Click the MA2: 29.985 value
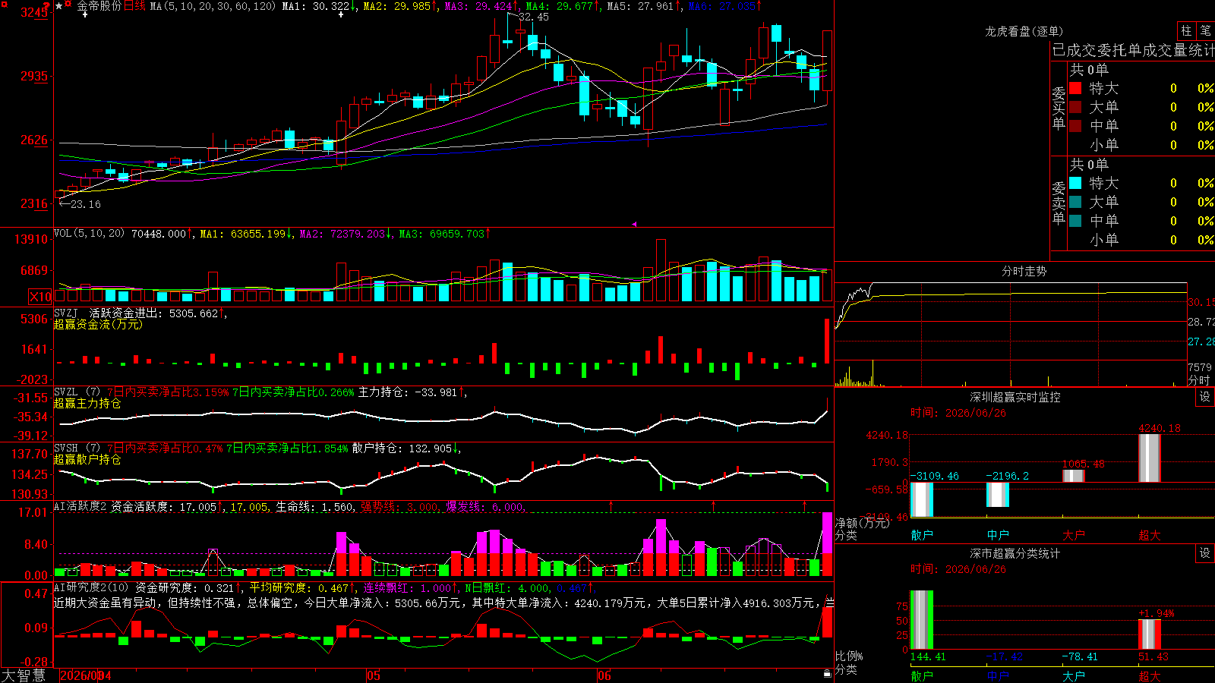The height and width of the screenshot is (683, 1215). [x=400, y=6]
